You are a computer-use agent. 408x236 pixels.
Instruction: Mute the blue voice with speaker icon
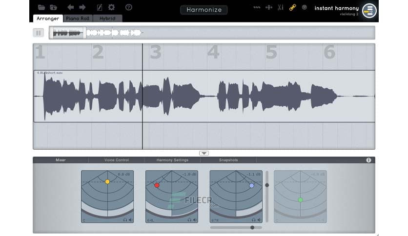point(259,220)
